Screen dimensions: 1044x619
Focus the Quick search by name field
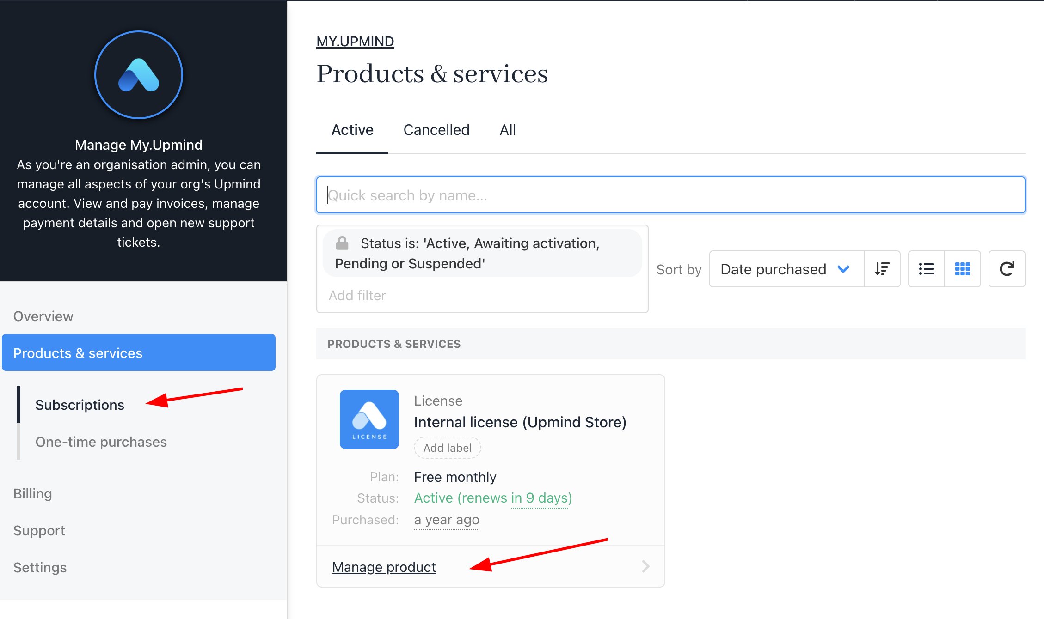tap(671, 195)
